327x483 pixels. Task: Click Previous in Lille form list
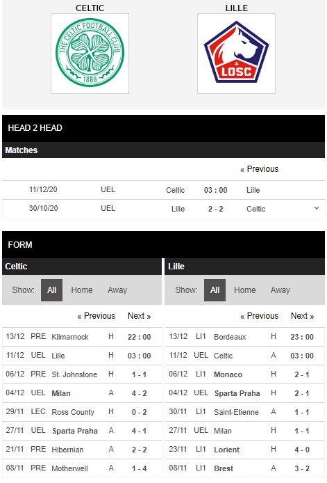260,316
